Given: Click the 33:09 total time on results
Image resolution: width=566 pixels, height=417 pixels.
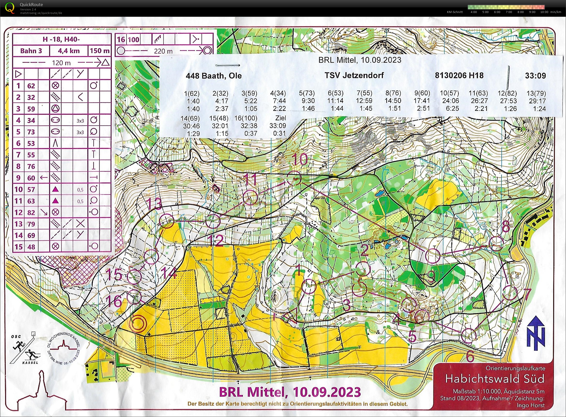Looking at the screenshot, I should coord(535,76).
